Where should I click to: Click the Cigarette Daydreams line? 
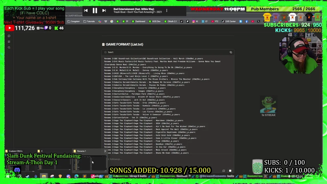tap(150, 132)
